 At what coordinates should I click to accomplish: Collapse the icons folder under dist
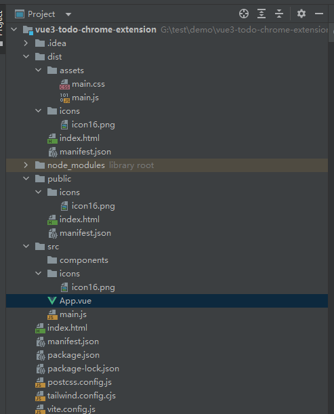click(x=39, y=111)
